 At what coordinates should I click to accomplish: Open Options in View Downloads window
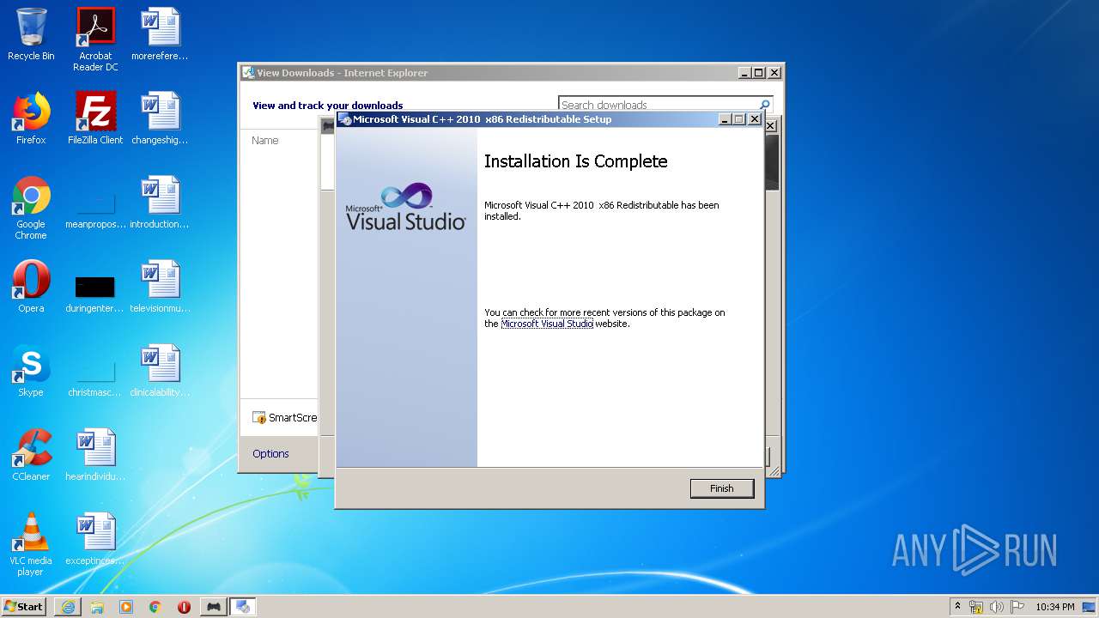[270, 453]
